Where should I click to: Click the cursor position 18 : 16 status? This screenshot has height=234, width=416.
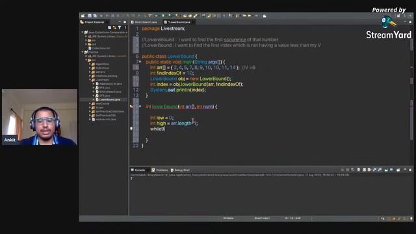pos(292,218)
